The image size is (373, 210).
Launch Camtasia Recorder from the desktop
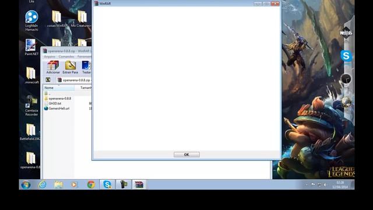pos(31,106)
